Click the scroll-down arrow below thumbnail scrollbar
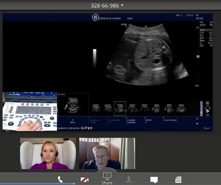Image resolution: width=221 pixels, height=185 pixels. (201, 114)
